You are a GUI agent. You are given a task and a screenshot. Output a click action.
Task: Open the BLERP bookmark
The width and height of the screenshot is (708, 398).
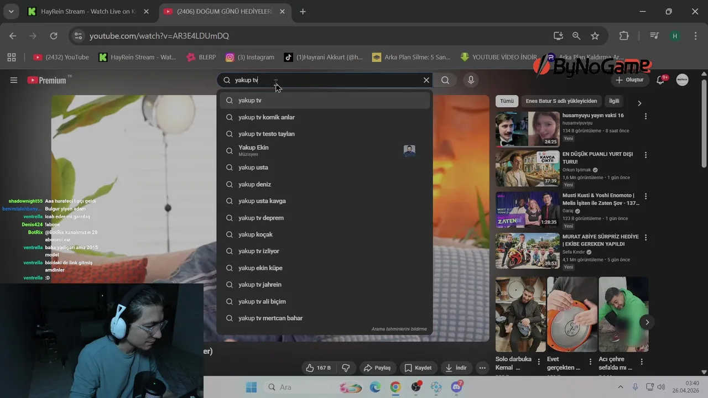(201, 57)
